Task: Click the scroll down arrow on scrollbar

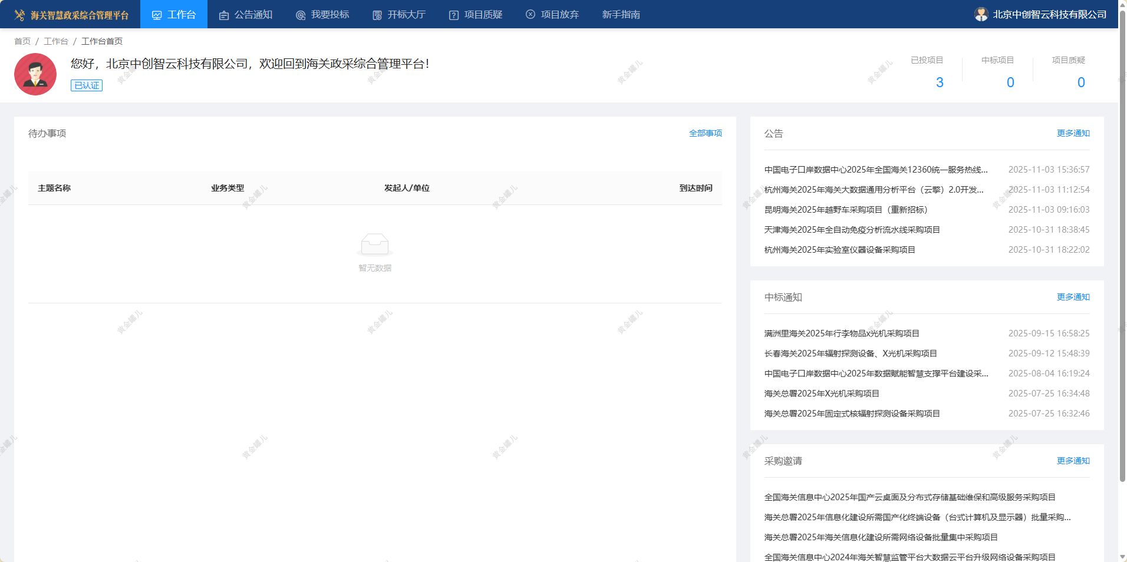Action: tap(1122, 556)
